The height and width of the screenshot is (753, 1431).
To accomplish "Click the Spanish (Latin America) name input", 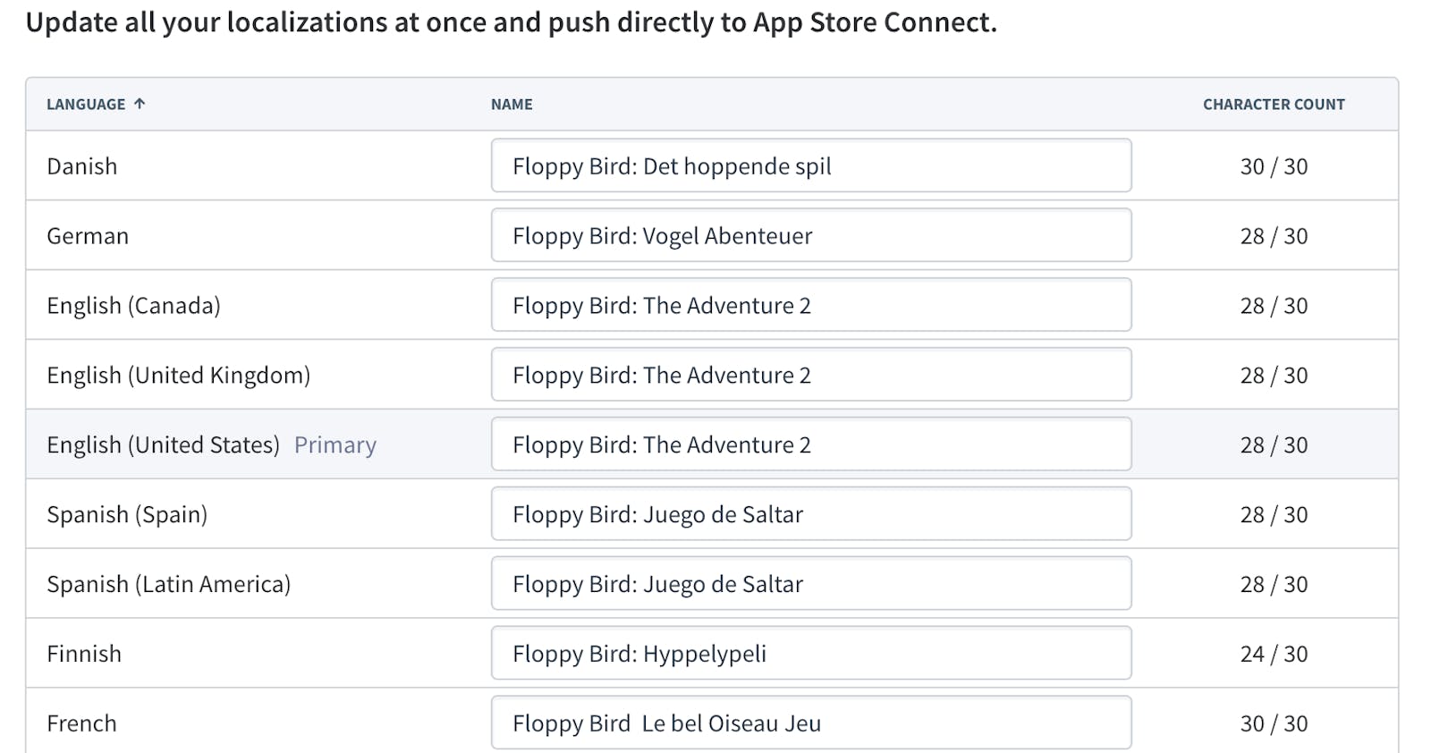I will click(x=810, y=585).
